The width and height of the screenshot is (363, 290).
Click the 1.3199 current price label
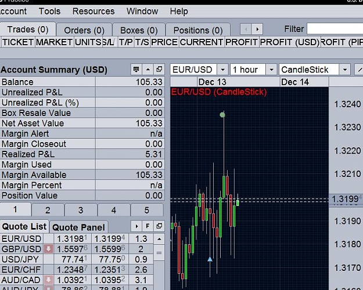click(346, 199)
